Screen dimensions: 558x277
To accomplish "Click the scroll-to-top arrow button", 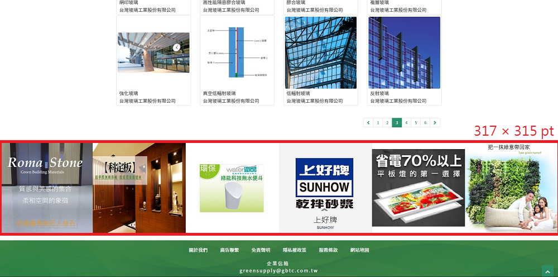I will pos(547,271).
